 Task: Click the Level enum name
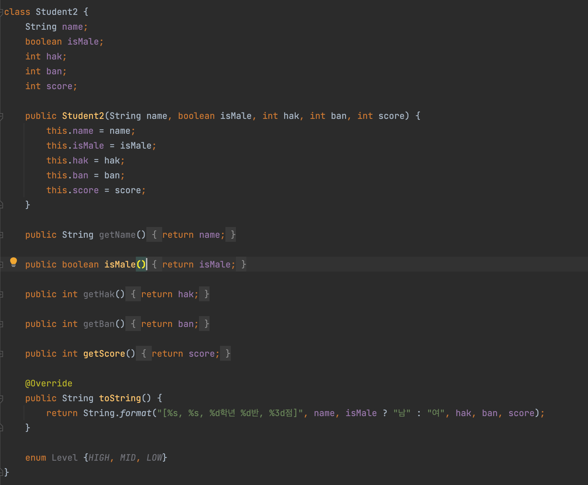pyautogui.click(x=65, y=458)
